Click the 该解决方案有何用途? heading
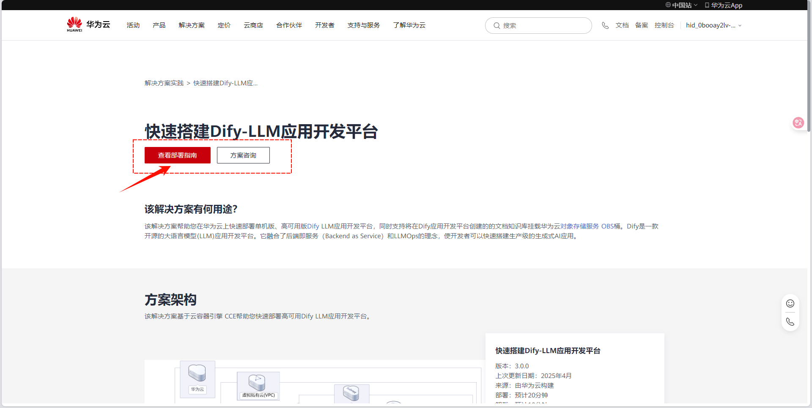Screen dimensions: 812x408 (x=191, y=209)
